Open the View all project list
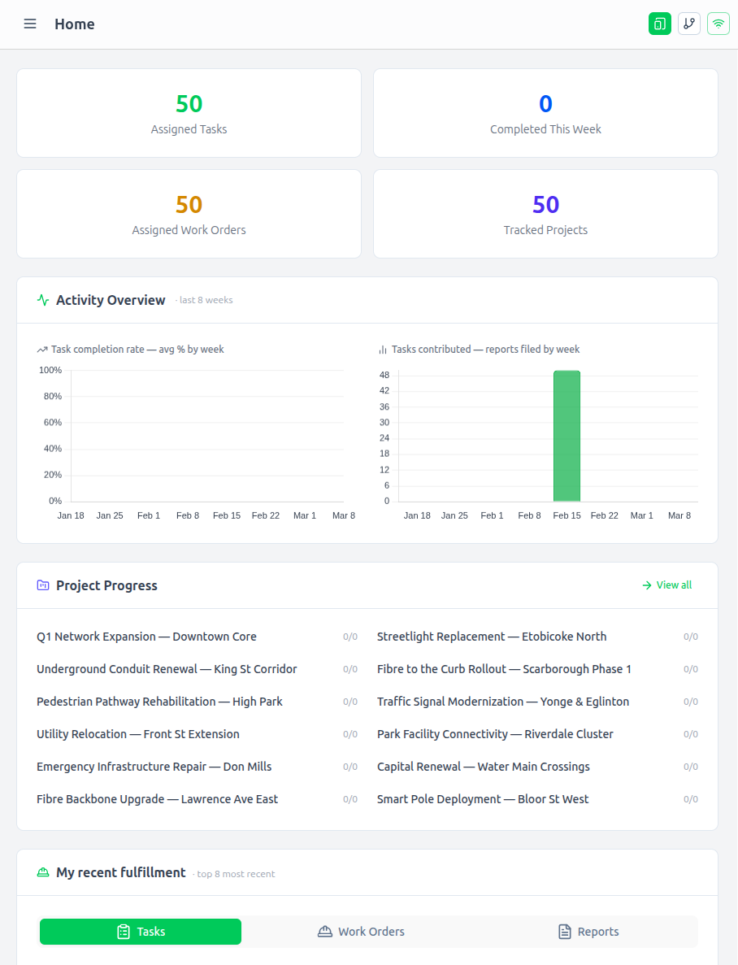Screen dimensions: 738x965 pyautogui.click(x=666, y=585)
